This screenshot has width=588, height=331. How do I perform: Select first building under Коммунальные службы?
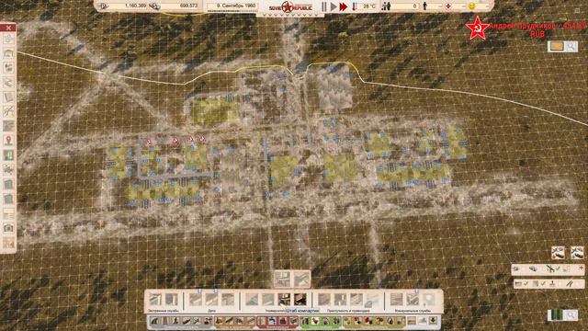click(x=396, y=300)
